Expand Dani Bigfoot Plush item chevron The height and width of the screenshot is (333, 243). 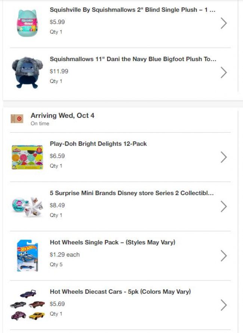click(x=224, y=72)
